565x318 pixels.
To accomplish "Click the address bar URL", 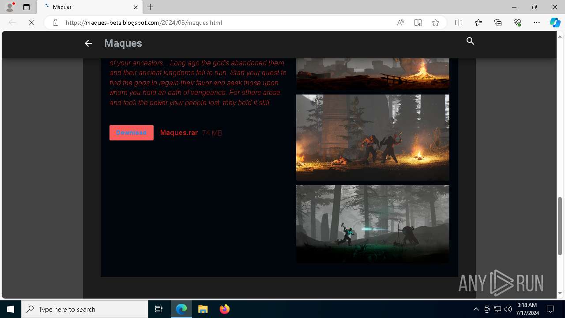I will [144, 23].
